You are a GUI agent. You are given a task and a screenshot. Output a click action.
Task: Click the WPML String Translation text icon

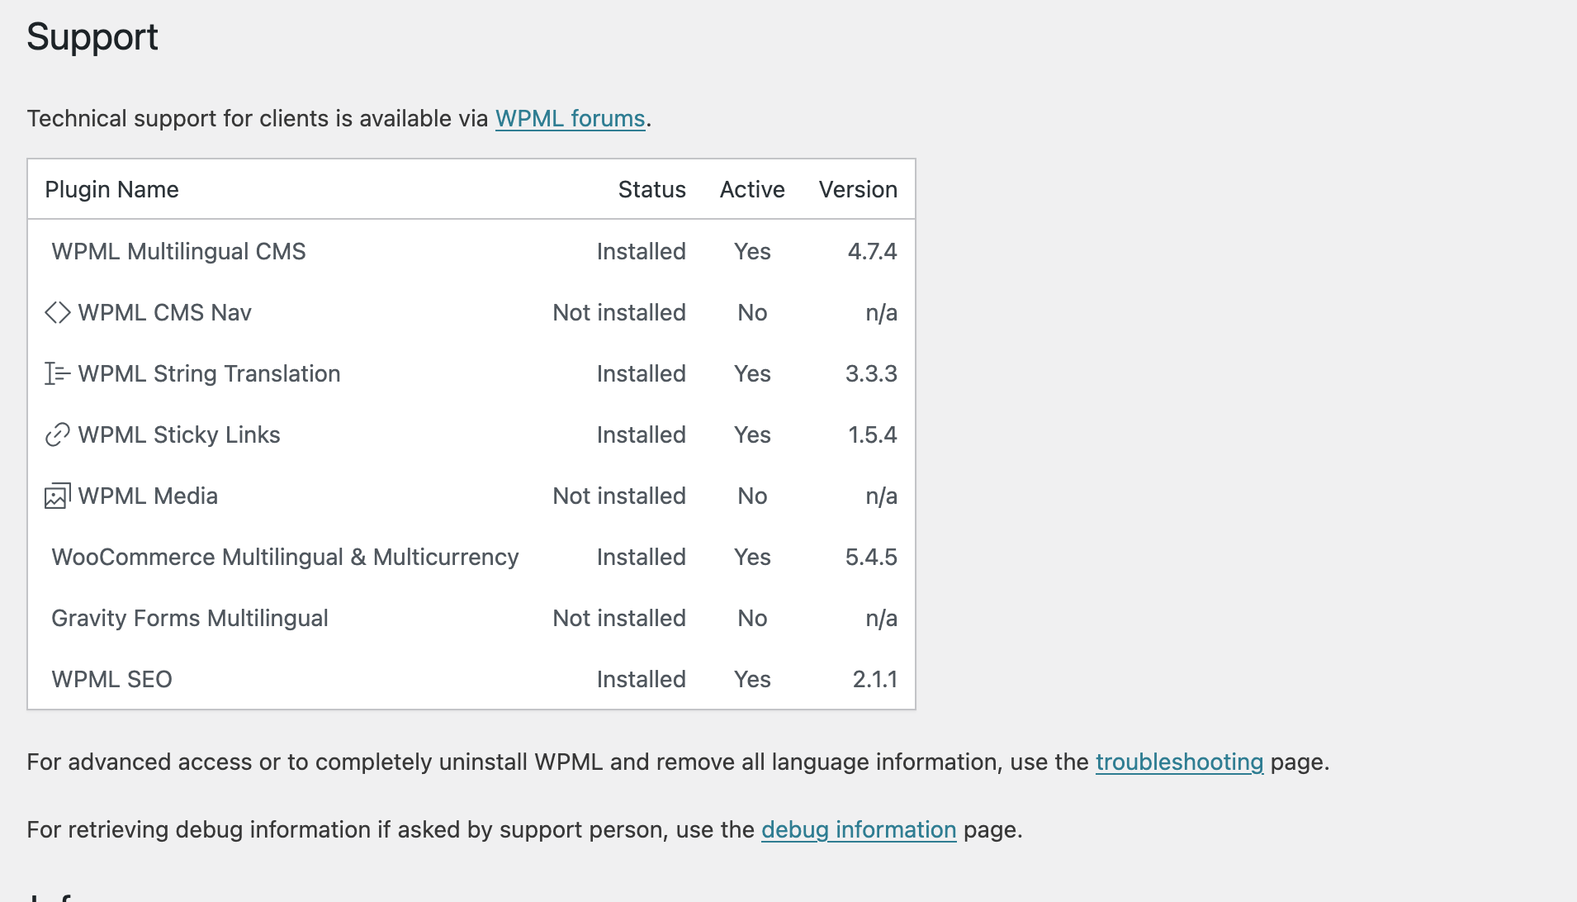point(57,373)
